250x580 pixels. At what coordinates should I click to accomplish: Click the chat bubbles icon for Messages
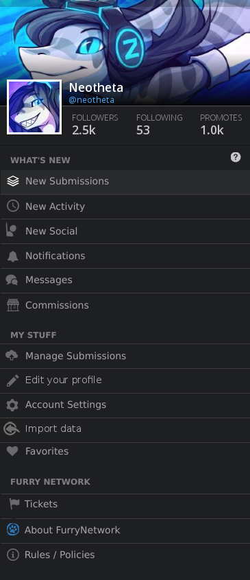click(x=12, y=280)
